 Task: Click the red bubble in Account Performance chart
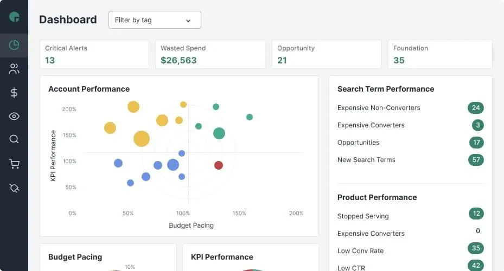pos(219,165)
